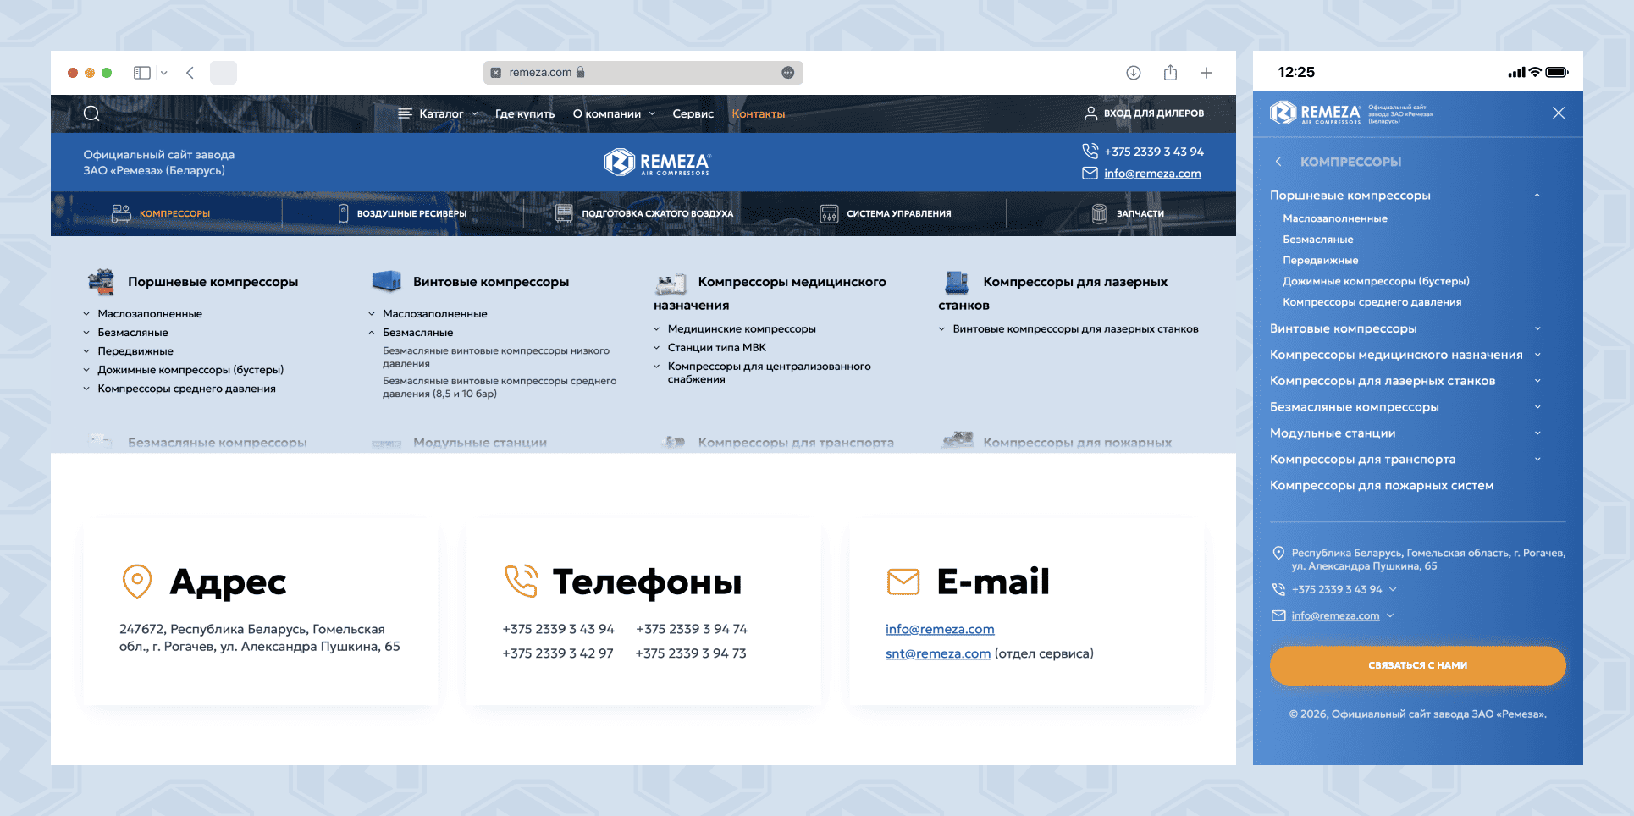Screen dimensions: 1634x816
Task: Expand Станции типа МВК item
Action: point(656,348)
